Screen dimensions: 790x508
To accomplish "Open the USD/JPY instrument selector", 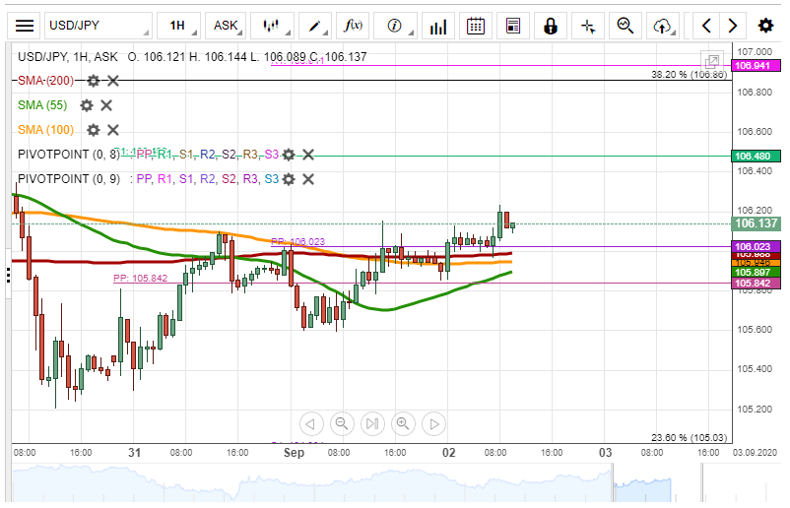I will (99, 26).
